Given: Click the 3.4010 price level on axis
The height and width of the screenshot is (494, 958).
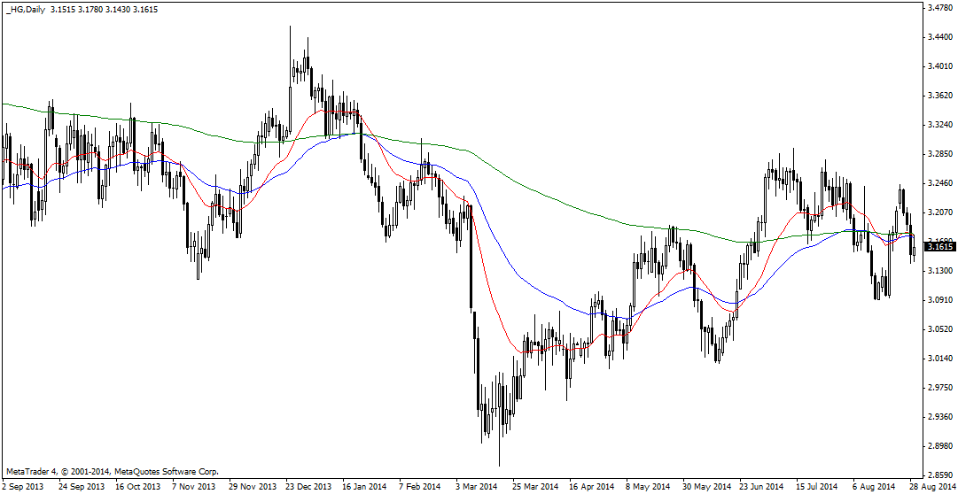Looking at the screenshot, I should [x=939, y=66].
